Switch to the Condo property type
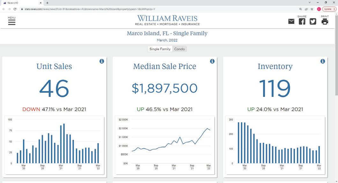 tap(180, 49)
